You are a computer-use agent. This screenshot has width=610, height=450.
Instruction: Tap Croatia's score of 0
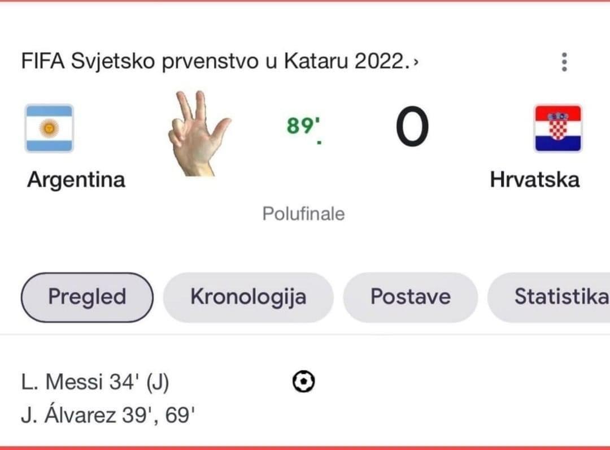[x=411, y=128]
